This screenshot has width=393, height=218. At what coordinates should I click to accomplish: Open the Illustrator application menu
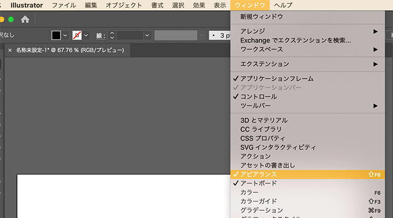pyautogui.click(x=27, y=5)
